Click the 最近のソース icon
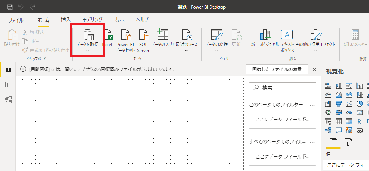This screenshot has height=171, width=369. point(187,35)
